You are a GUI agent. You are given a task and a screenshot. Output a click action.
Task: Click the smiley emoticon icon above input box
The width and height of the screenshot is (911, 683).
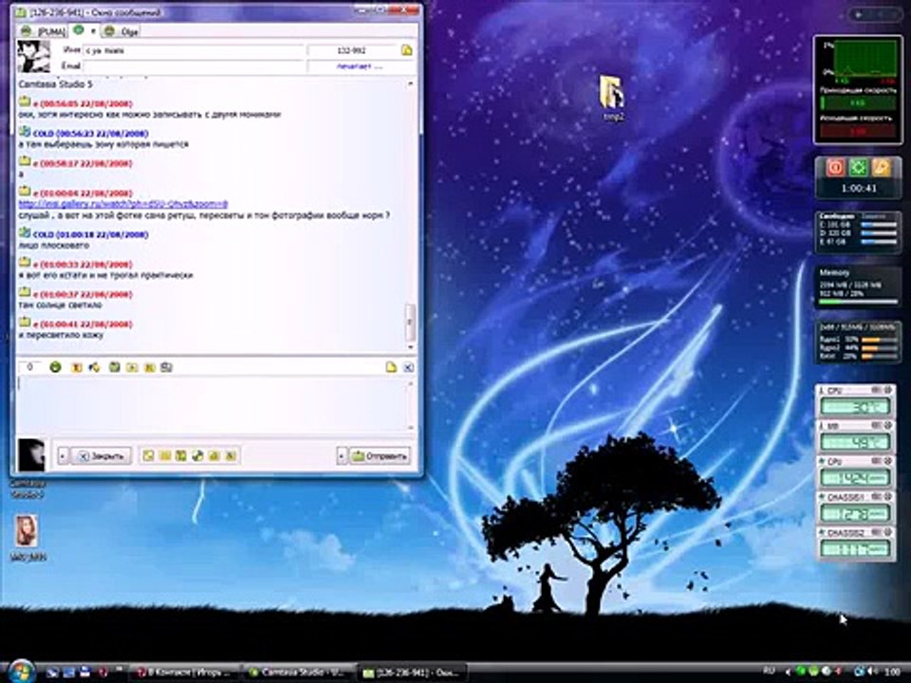[x=55, y=367]
